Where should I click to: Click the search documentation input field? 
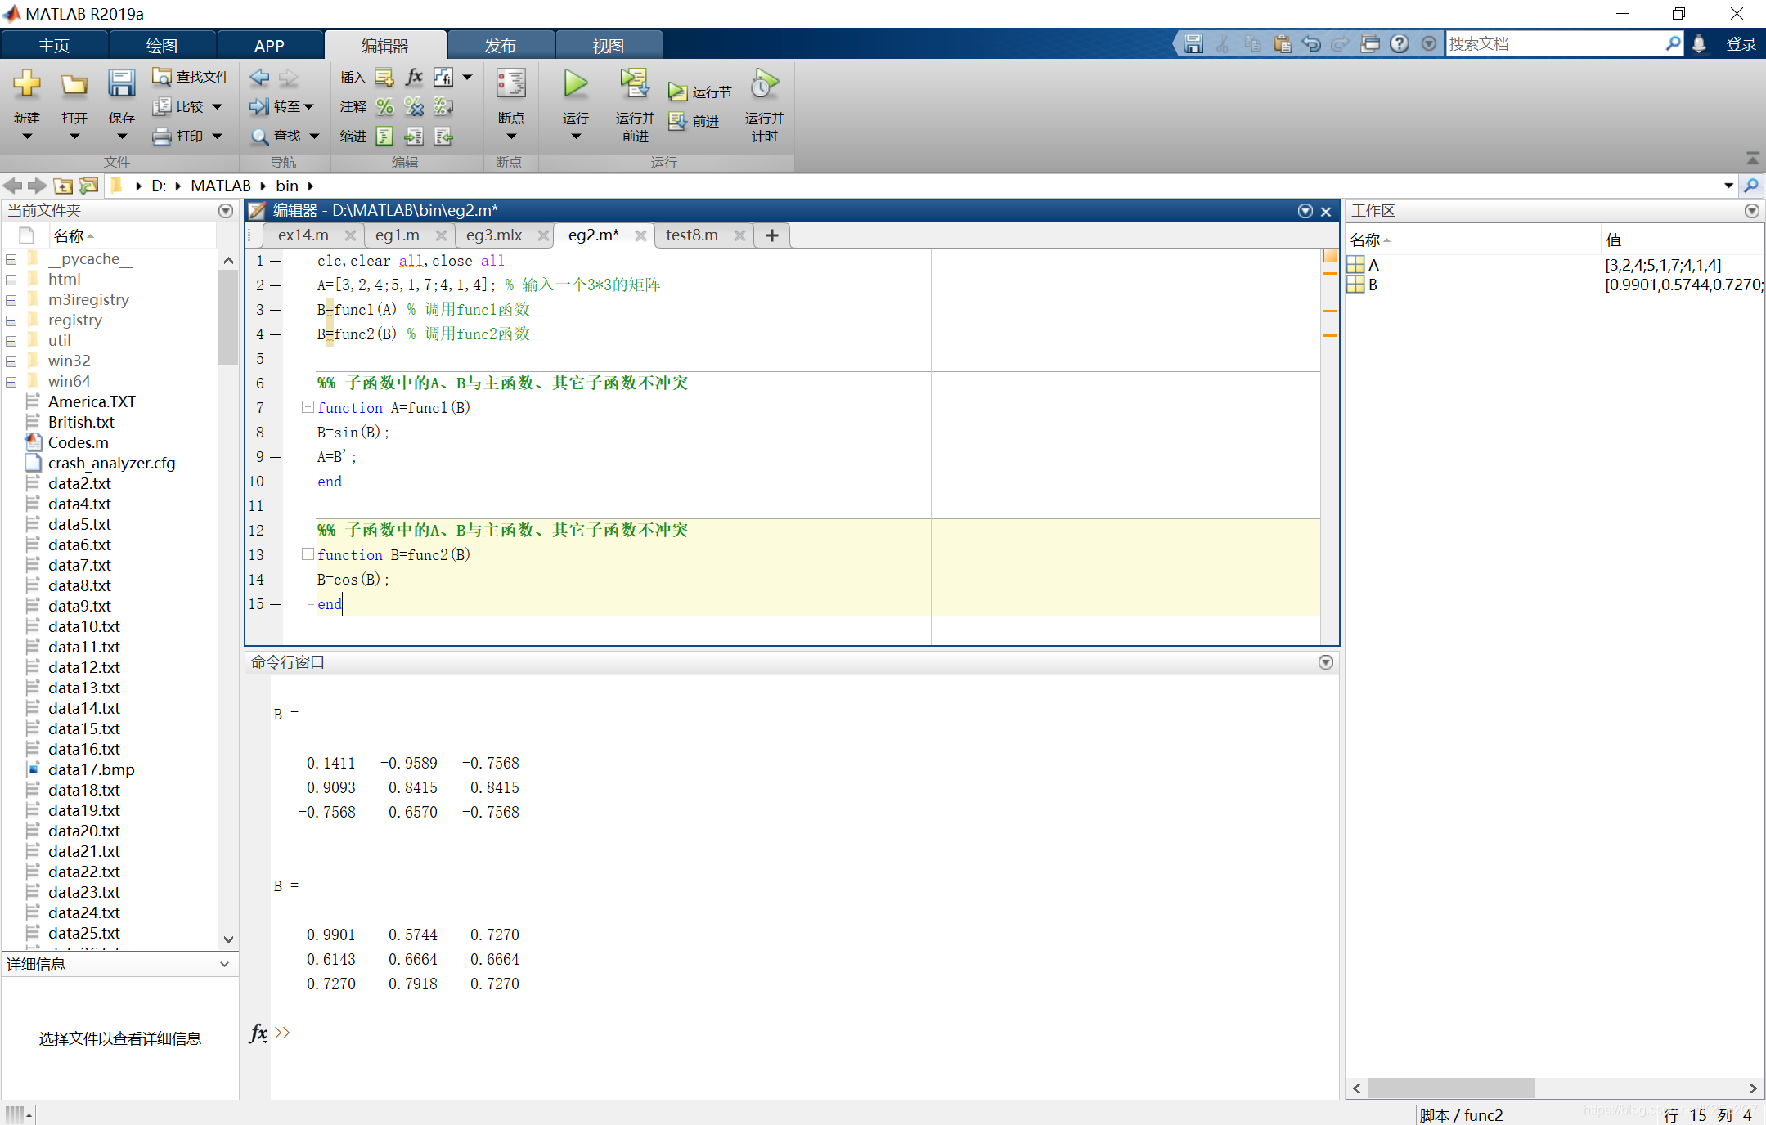click(x=1554, y=44)
